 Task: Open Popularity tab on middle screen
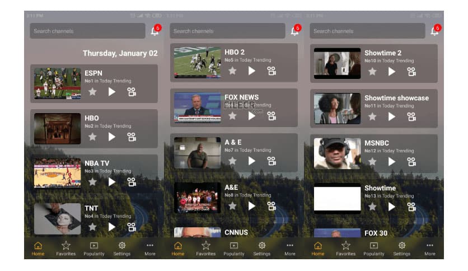(234, 249)
